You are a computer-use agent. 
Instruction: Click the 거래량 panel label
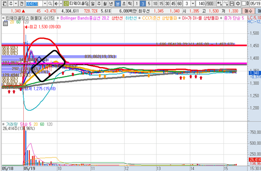12,124
